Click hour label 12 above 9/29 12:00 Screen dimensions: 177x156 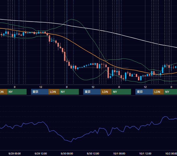pos(41,87)
